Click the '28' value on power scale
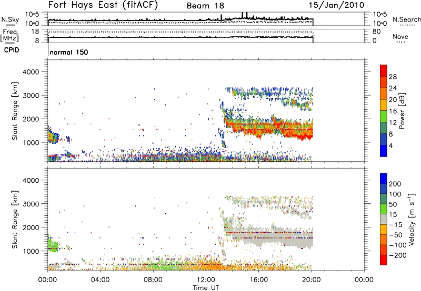 click(x=393, y=77)
